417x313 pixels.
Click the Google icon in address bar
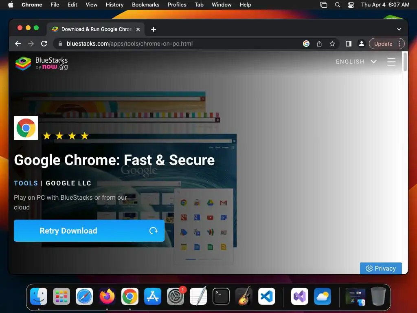point(306,44)
